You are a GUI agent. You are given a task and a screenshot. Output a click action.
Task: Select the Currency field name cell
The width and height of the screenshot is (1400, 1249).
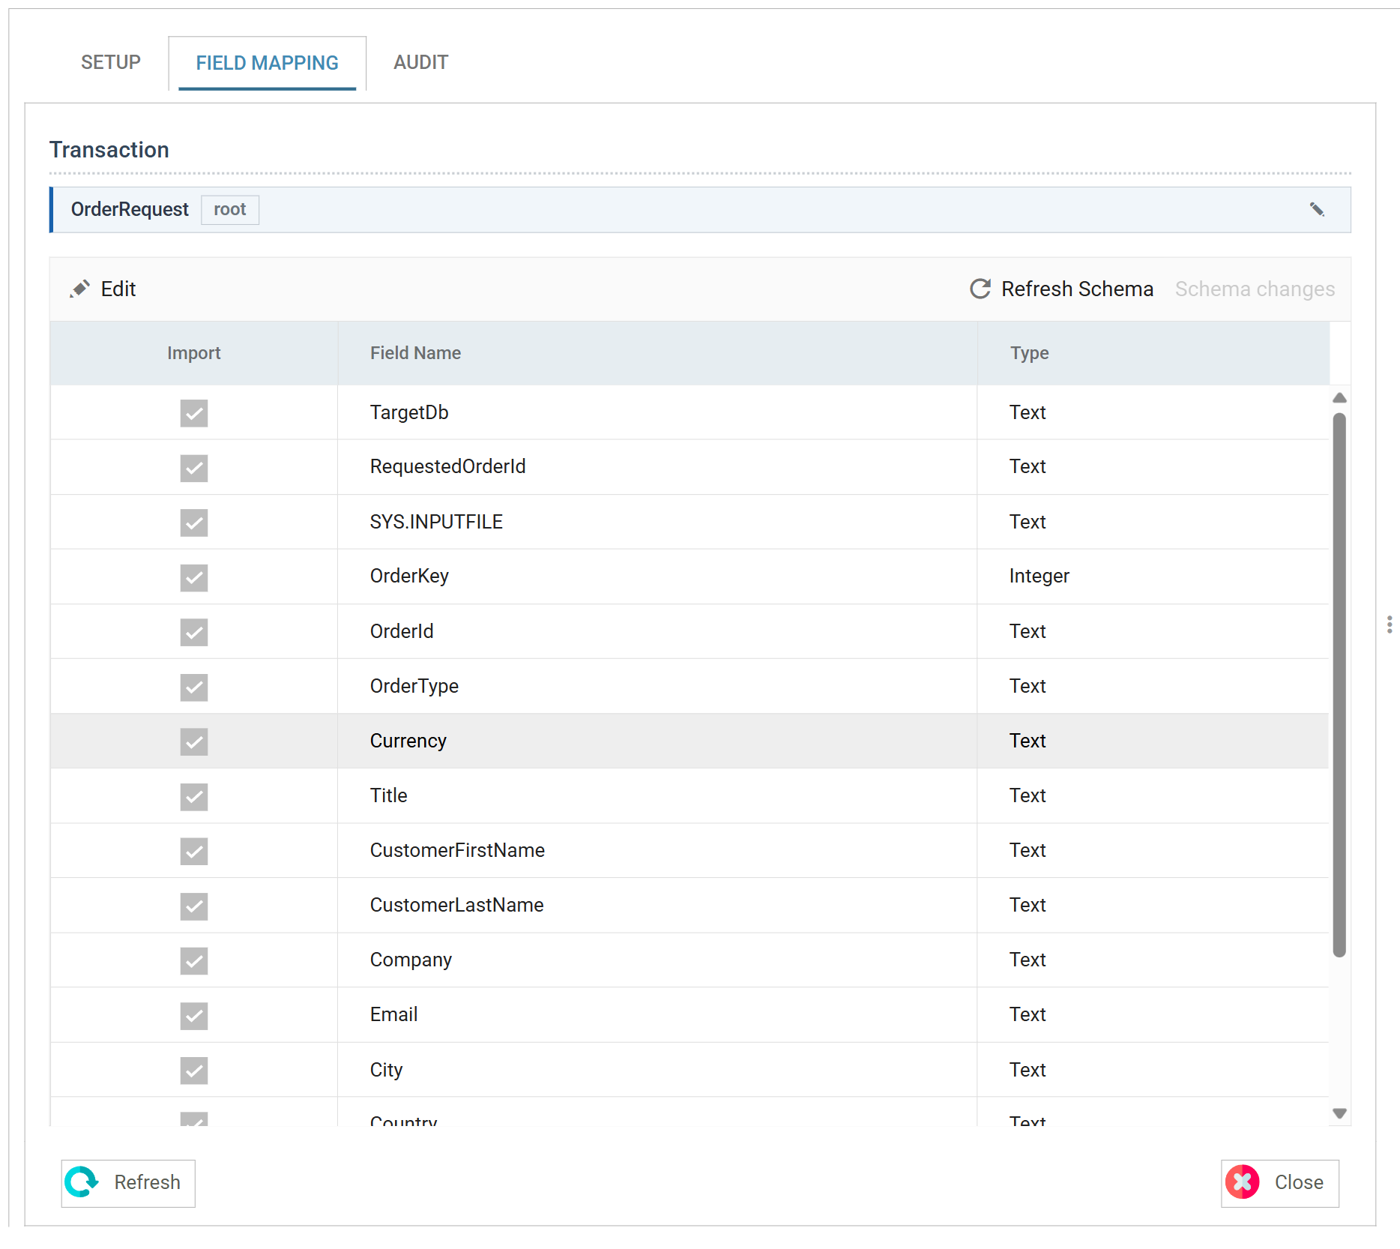[x=657, y=741]
